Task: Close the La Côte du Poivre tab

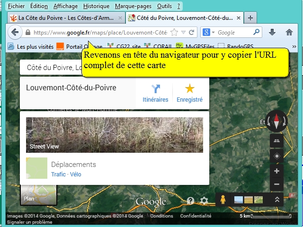Action: tap(120, 18)
